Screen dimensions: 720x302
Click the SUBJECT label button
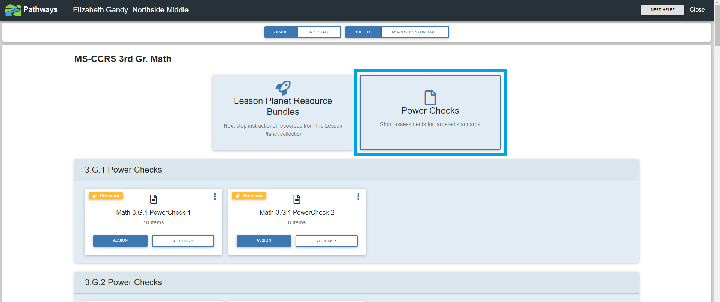coord(364,32)
